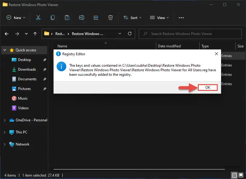246x179 pixels.
Task: Click the Documents icon in sidebar
Action: [14, 79]
